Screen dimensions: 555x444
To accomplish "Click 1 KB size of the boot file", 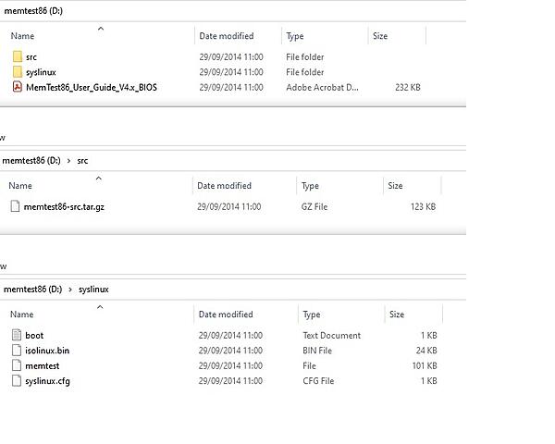I will [428, 335].
